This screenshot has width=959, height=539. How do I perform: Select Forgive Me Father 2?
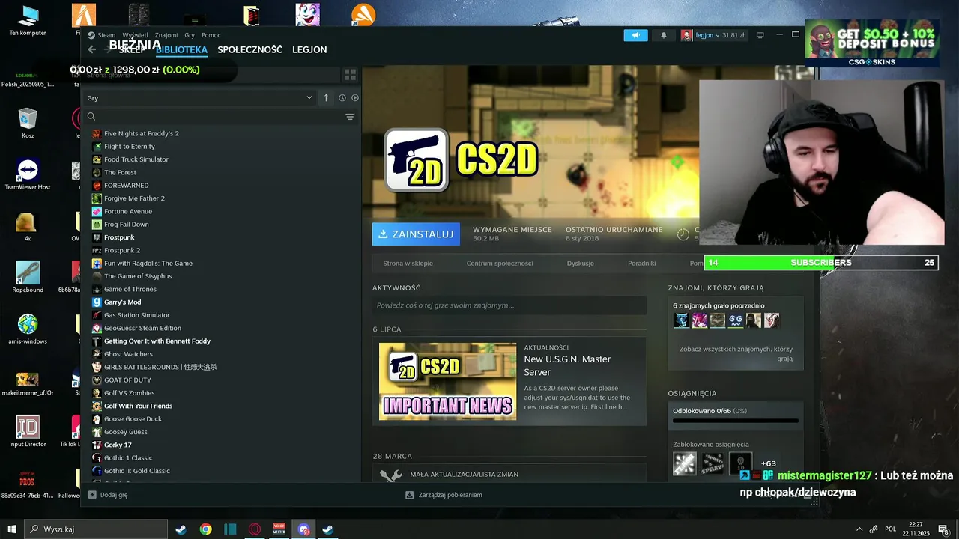point(134,198)
